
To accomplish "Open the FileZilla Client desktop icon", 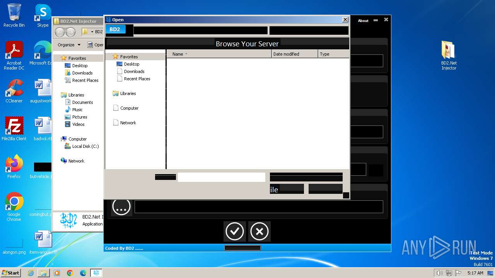I will pyautogui.click(x=14, y=129).
